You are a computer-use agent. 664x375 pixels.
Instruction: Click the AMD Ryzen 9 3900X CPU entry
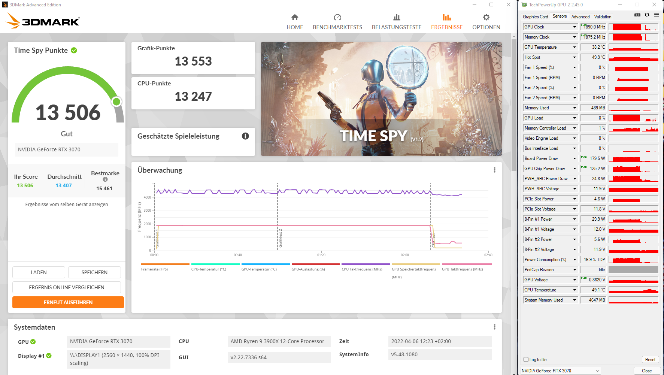click(279, 342)
